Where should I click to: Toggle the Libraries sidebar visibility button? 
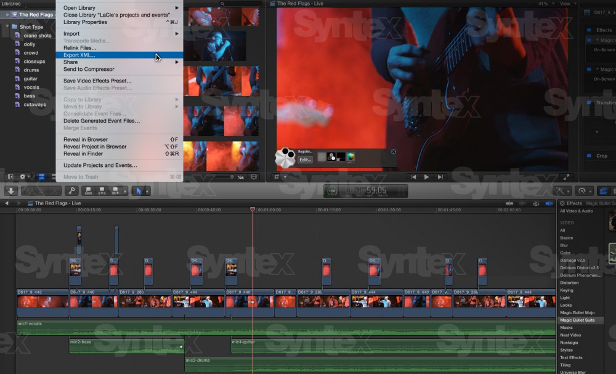pyautogui.click(x=10, y=177)
